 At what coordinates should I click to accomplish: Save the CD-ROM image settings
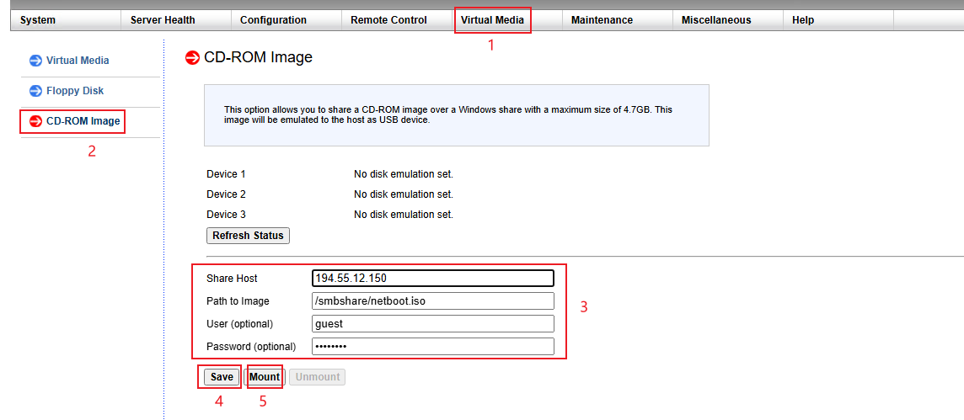(222, 377)
